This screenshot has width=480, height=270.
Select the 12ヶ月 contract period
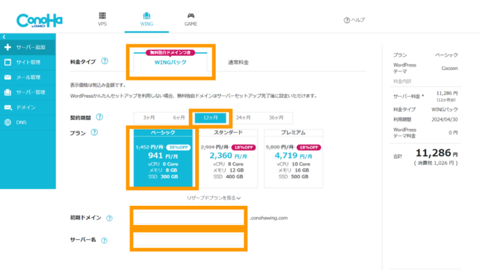211,118
